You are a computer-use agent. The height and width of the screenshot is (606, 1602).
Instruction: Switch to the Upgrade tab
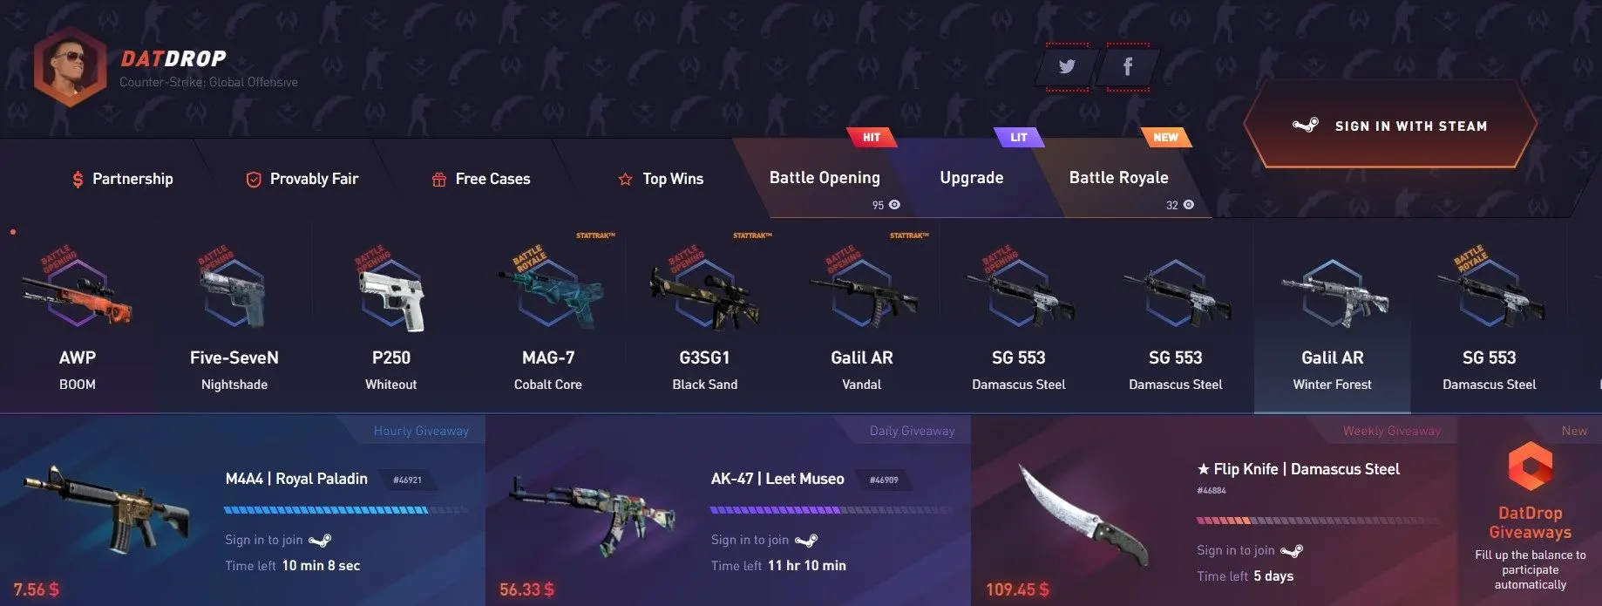971,178
